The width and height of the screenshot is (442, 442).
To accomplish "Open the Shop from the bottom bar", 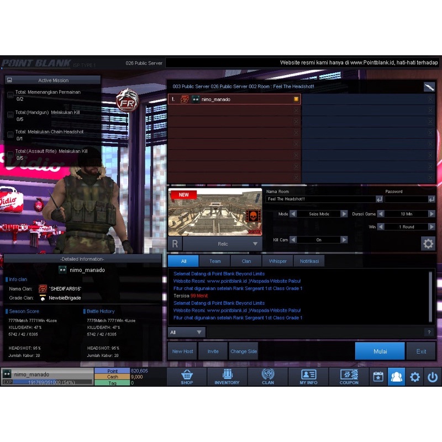I will coord(187,376).
